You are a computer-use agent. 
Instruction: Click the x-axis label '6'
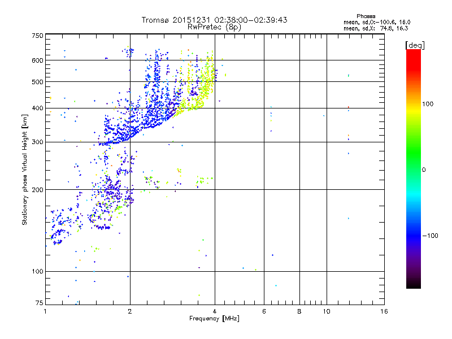pyautogui.click(x=264, y=311)
